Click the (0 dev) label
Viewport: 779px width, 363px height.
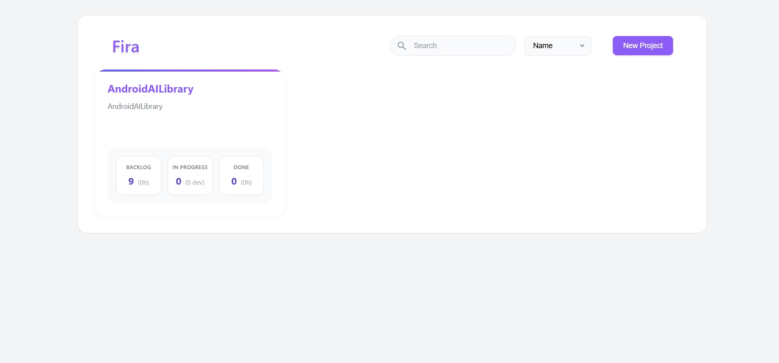click(195, 183)
